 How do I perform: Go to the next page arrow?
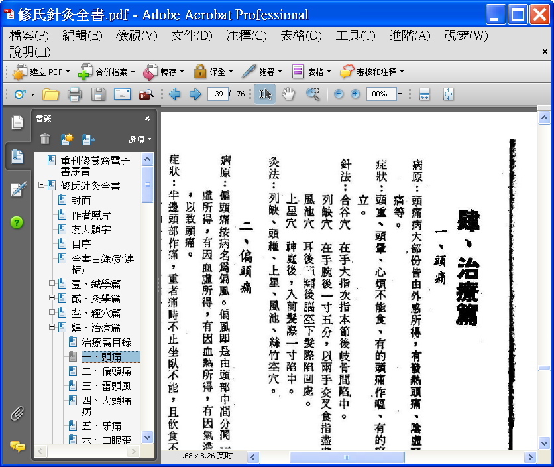(195, 94)
